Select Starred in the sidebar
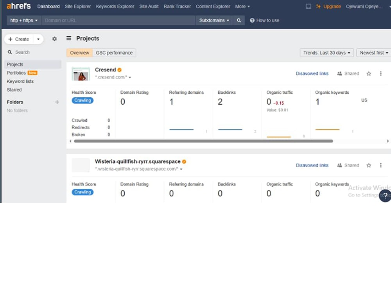391x293 pixels. click(x=14, y=90)
